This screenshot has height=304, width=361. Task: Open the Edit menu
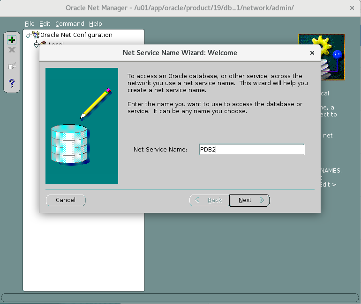click(45, 24)
